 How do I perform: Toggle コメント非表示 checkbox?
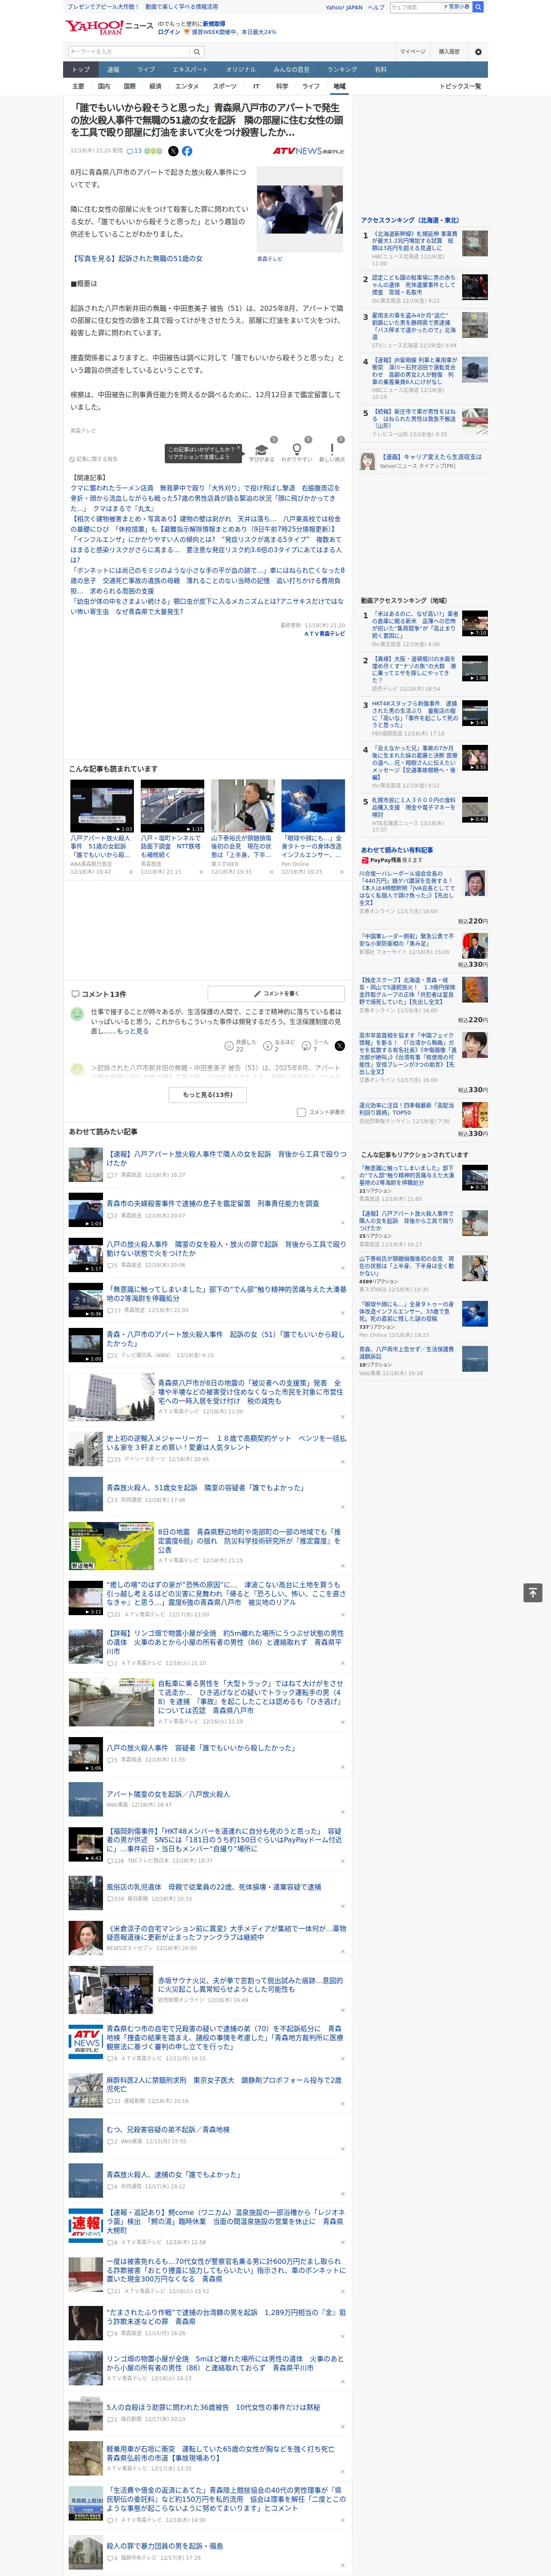point(301,1112)
